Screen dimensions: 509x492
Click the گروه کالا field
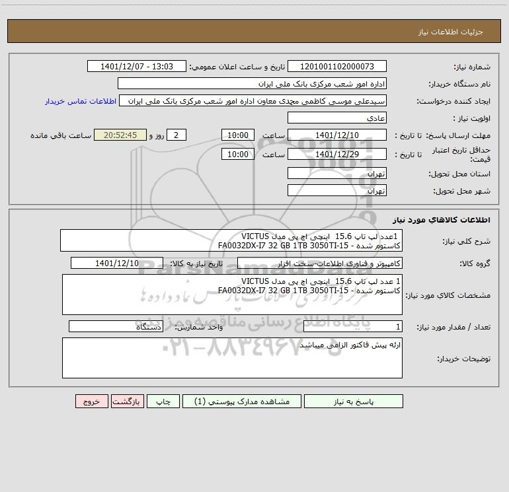coord(320,263)
